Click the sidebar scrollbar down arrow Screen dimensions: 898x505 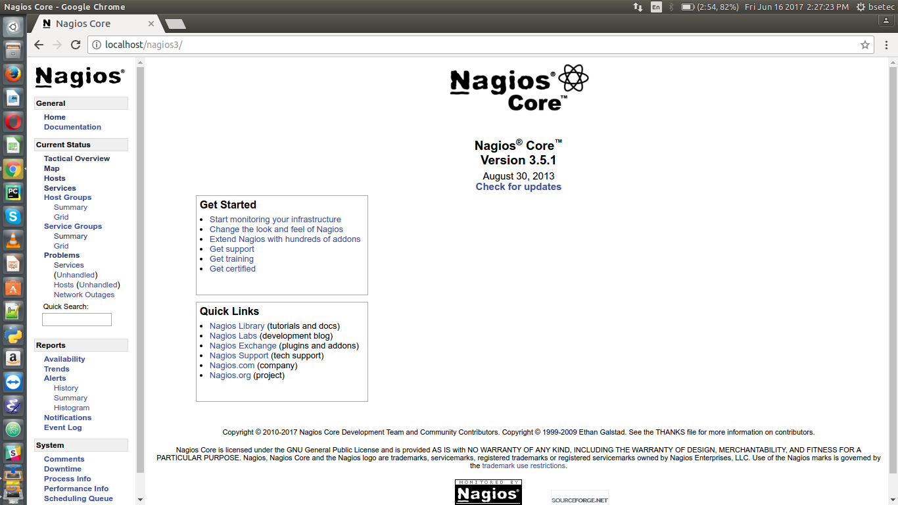click(140, 500)
